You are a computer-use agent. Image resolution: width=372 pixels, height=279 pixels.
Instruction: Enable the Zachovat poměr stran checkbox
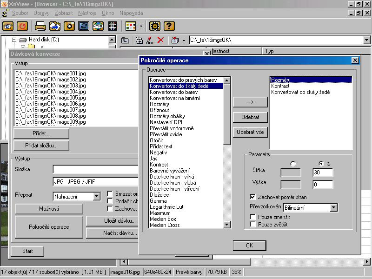(x=253, y=197)
